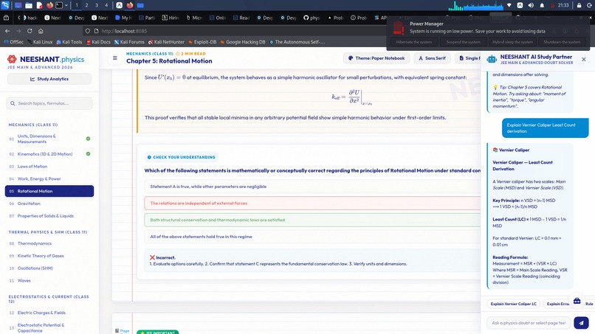Viewport: 595px width, 334px height.
Task: Click the 'Explain Vernier Caliper Least Count' message
Action: point(546,128)
